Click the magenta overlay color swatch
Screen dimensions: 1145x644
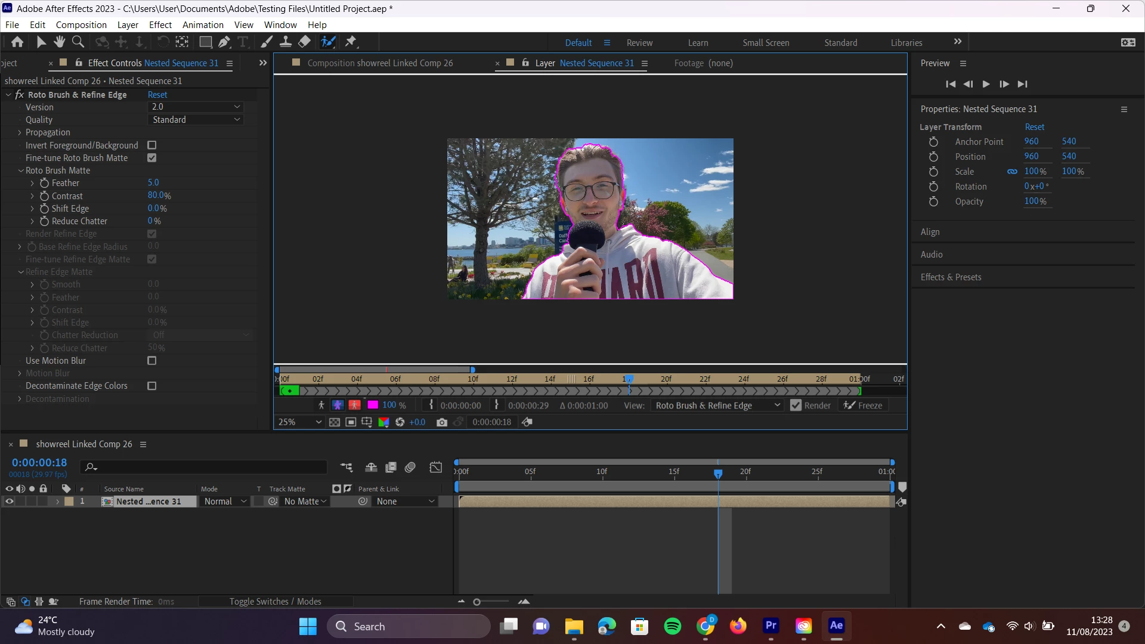(x=373, y=405)
